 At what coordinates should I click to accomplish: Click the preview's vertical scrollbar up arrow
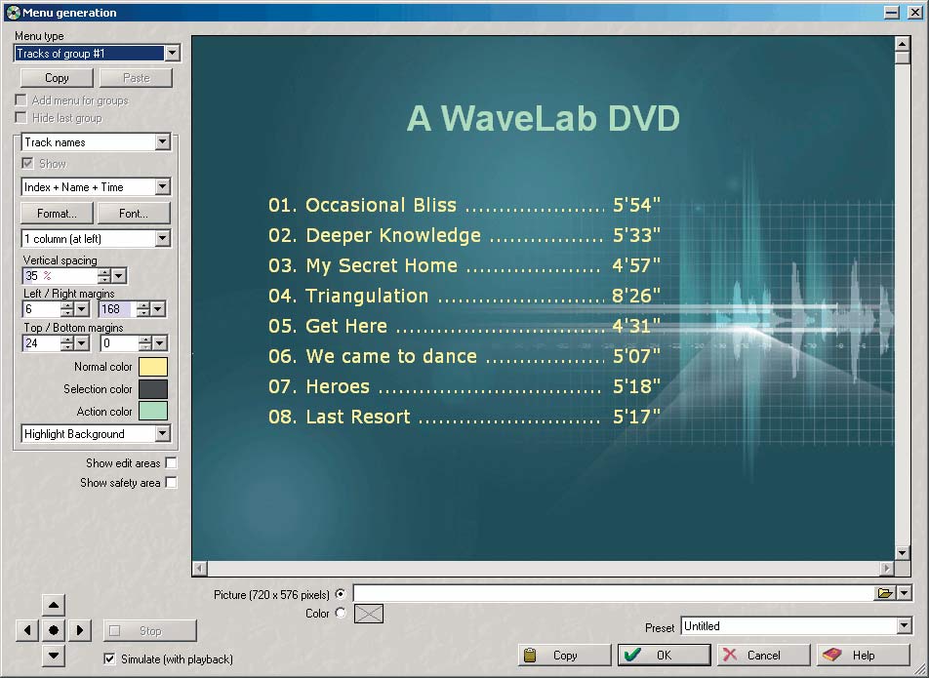click(x=902, y=44)
